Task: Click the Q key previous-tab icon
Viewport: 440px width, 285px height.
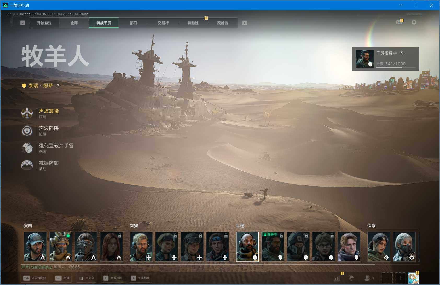Action: click(22, 23)
